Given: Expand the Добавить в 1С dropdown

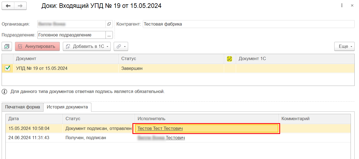Looking at the screenshot, I should (87, 46).
